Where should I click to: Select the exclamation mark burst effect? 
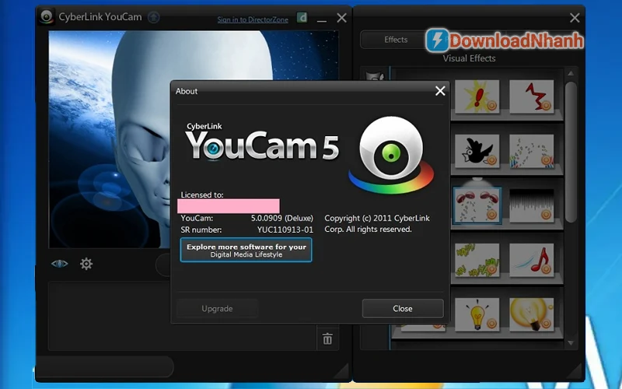pyautogui.click(x=477, y=96)
